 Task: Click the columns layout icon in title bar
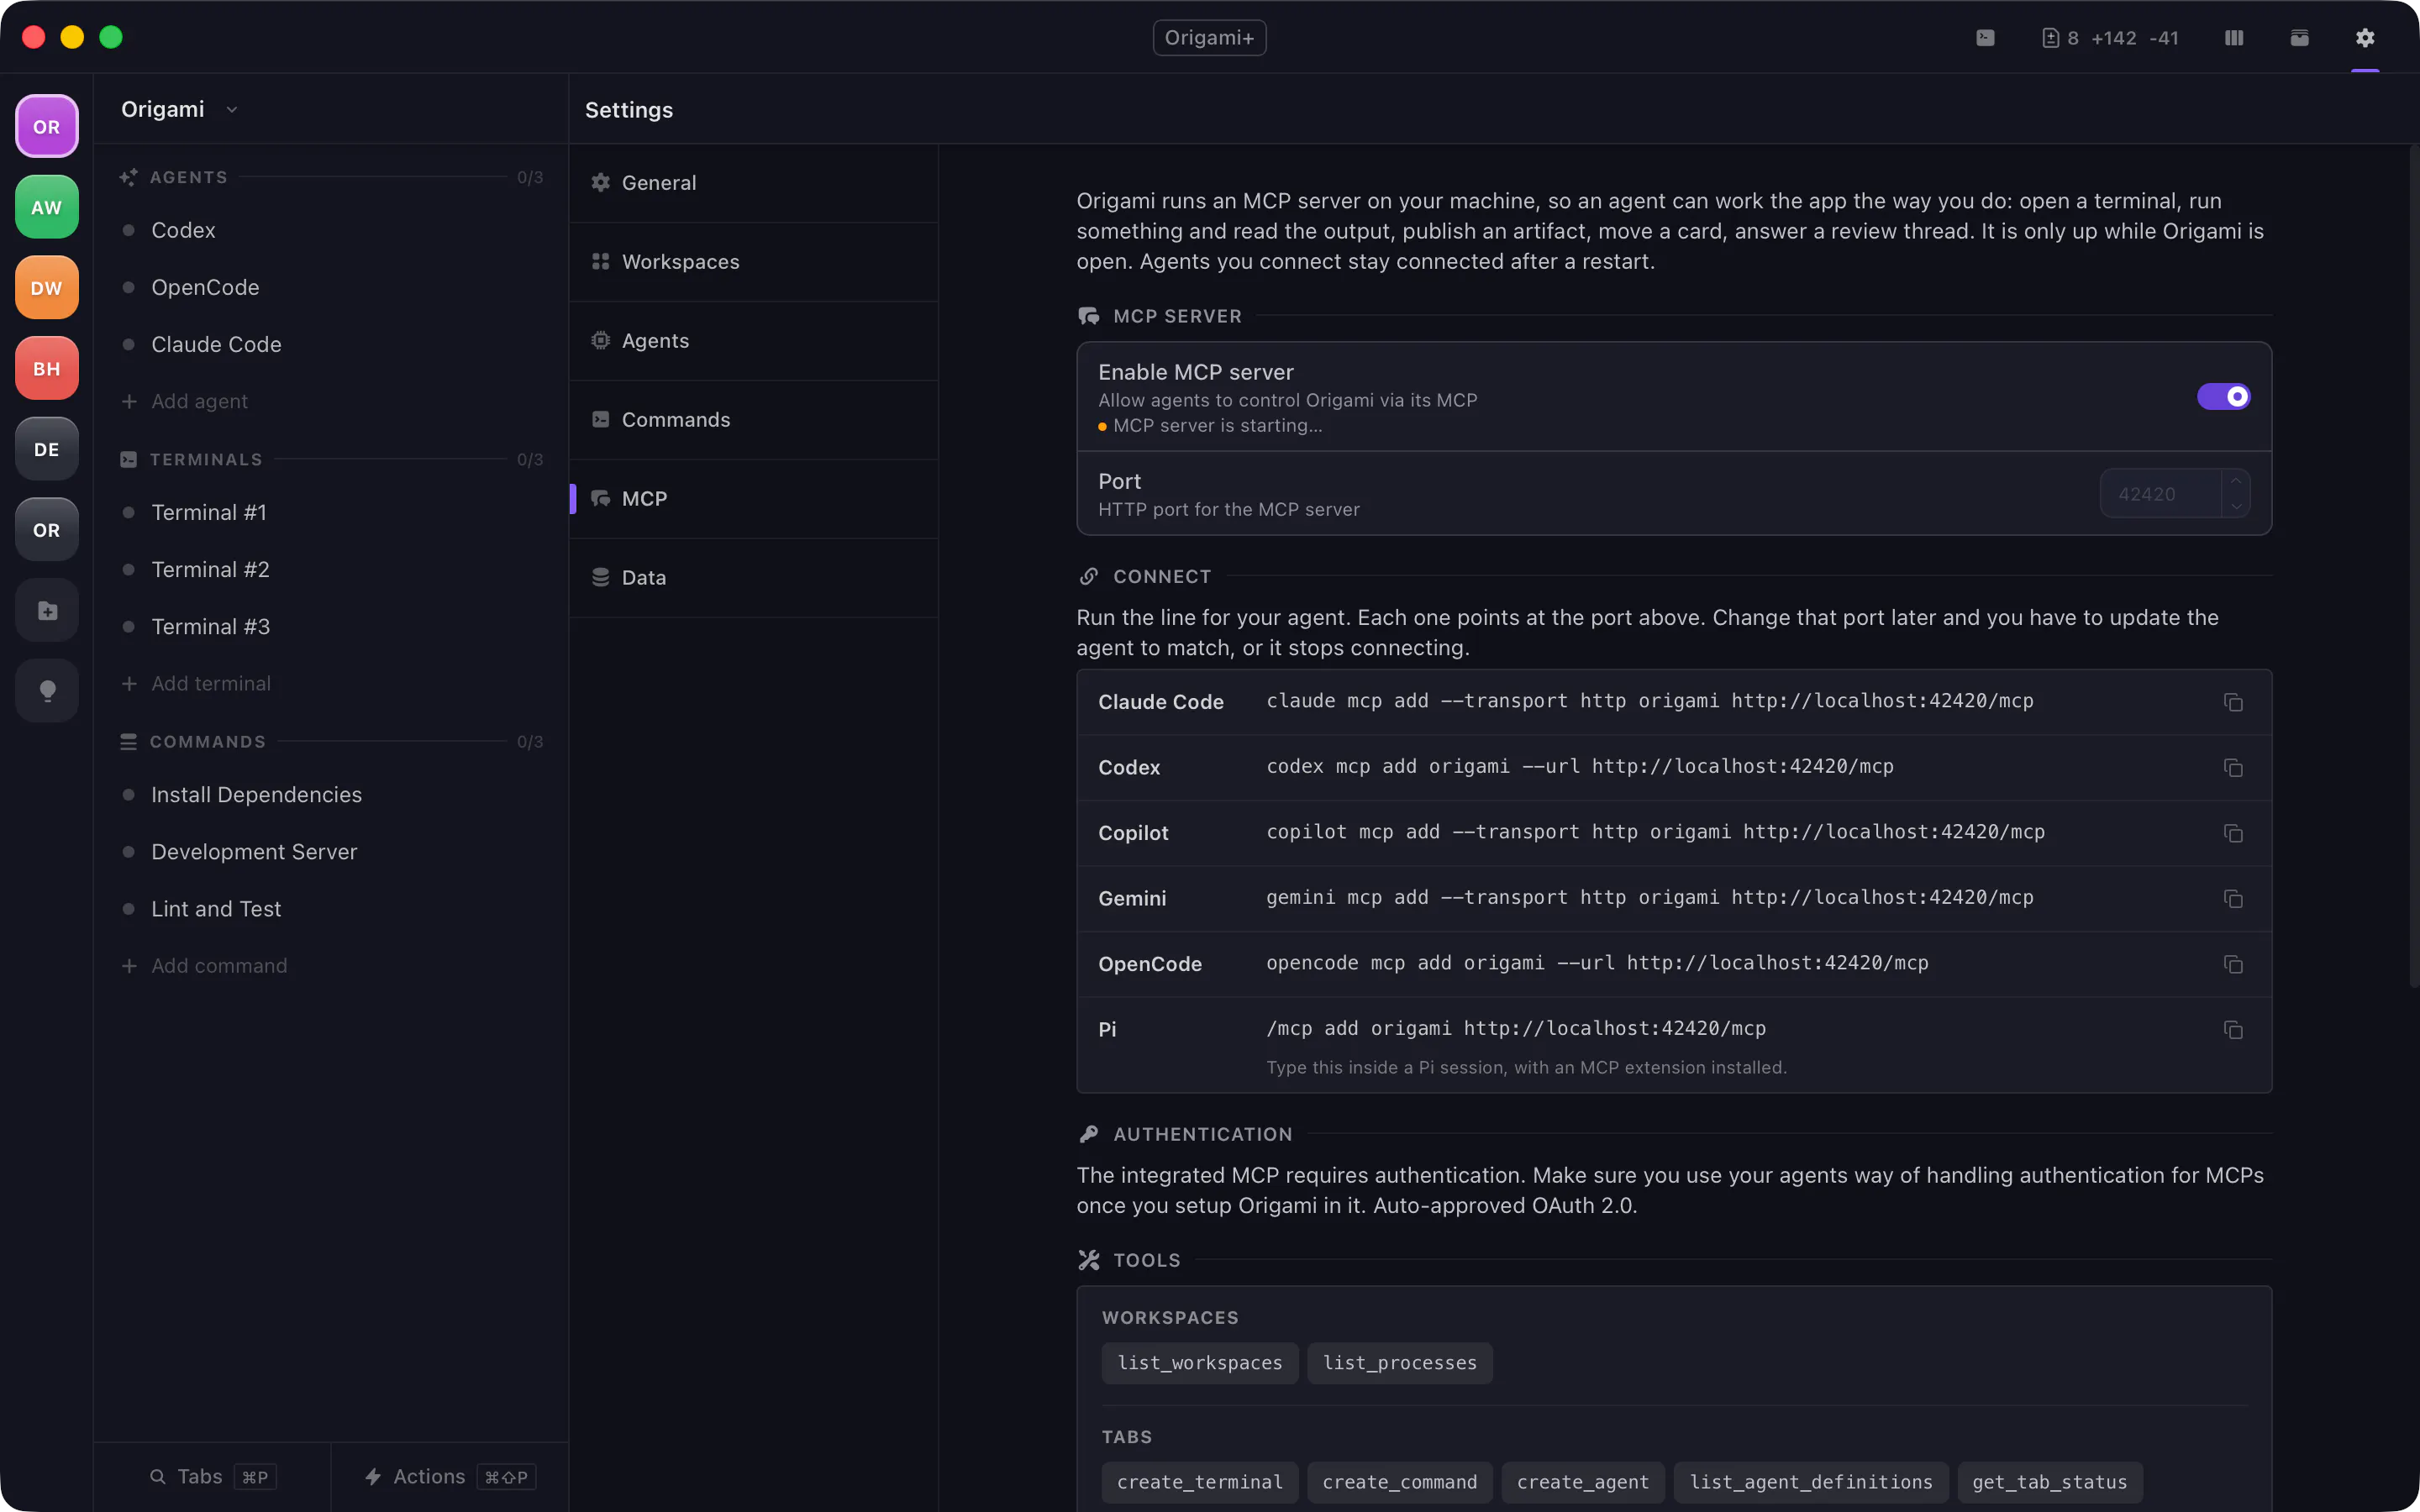click(2234, 38)
